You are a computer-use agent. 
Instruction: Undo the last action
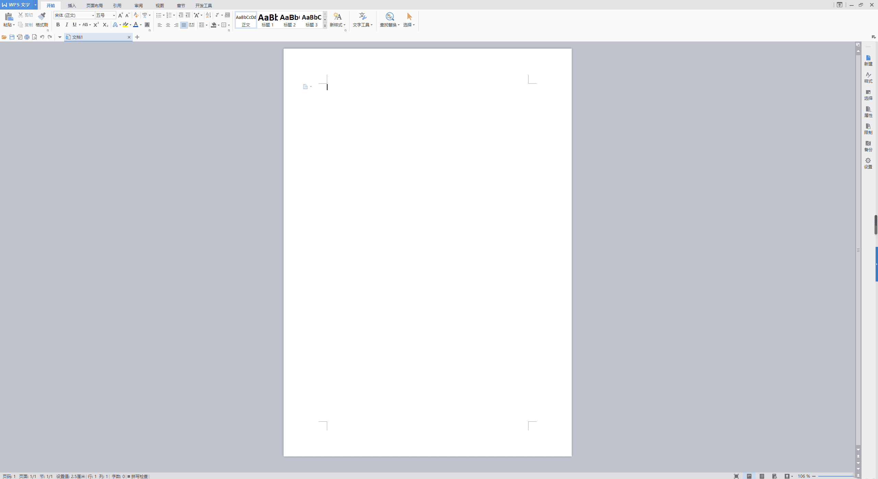point(42,37)
